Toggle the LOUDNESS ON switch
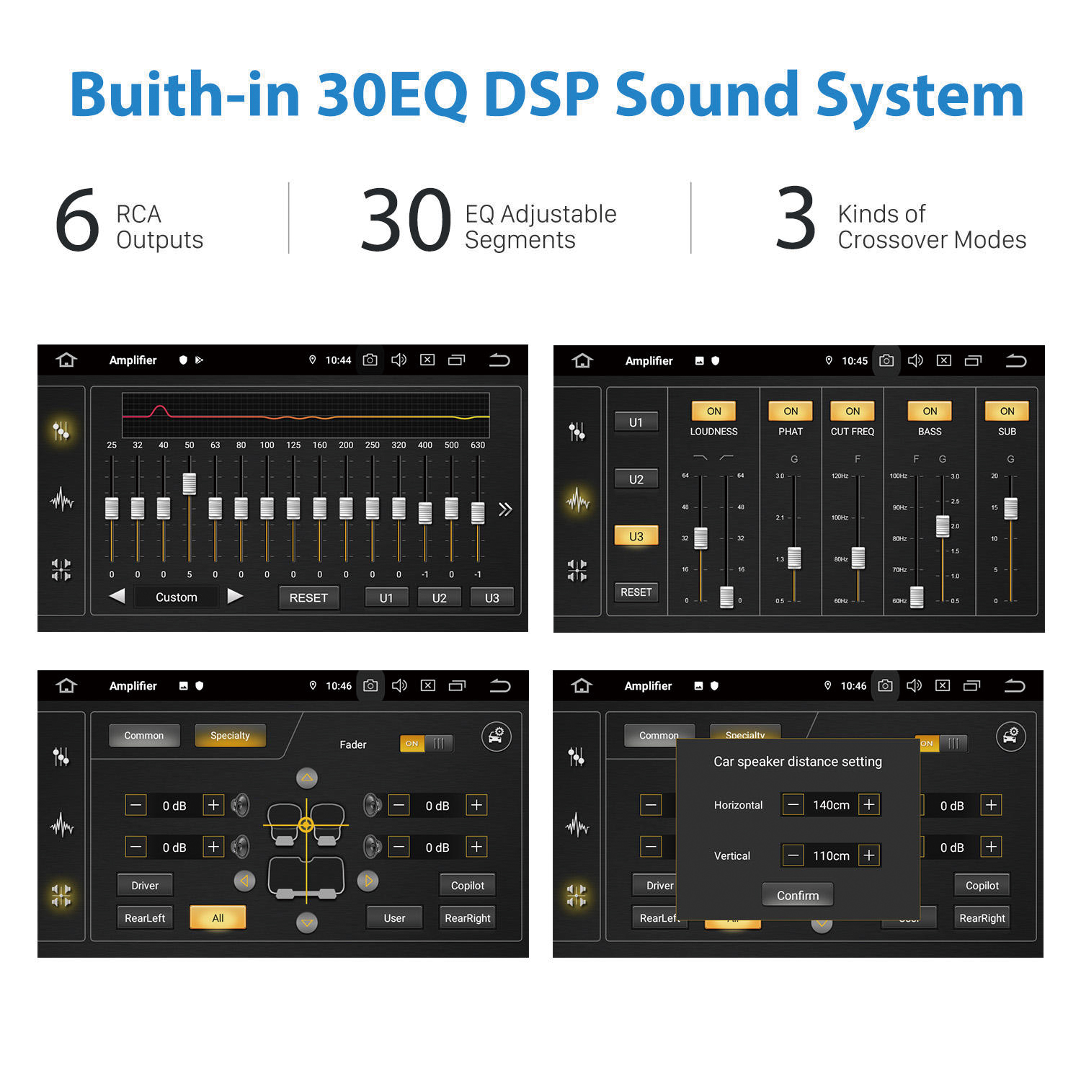Image resolution: width=1081 pixels, height=1081 pixels. click(713, 411)
